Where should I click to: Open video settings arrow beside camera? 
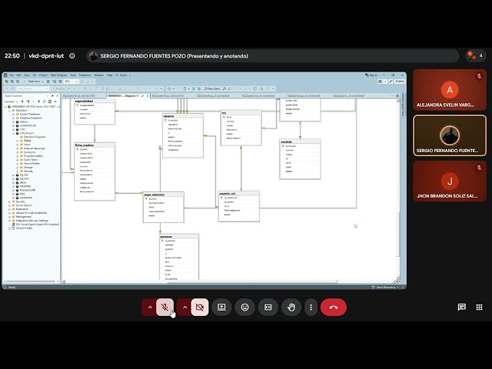184,307
